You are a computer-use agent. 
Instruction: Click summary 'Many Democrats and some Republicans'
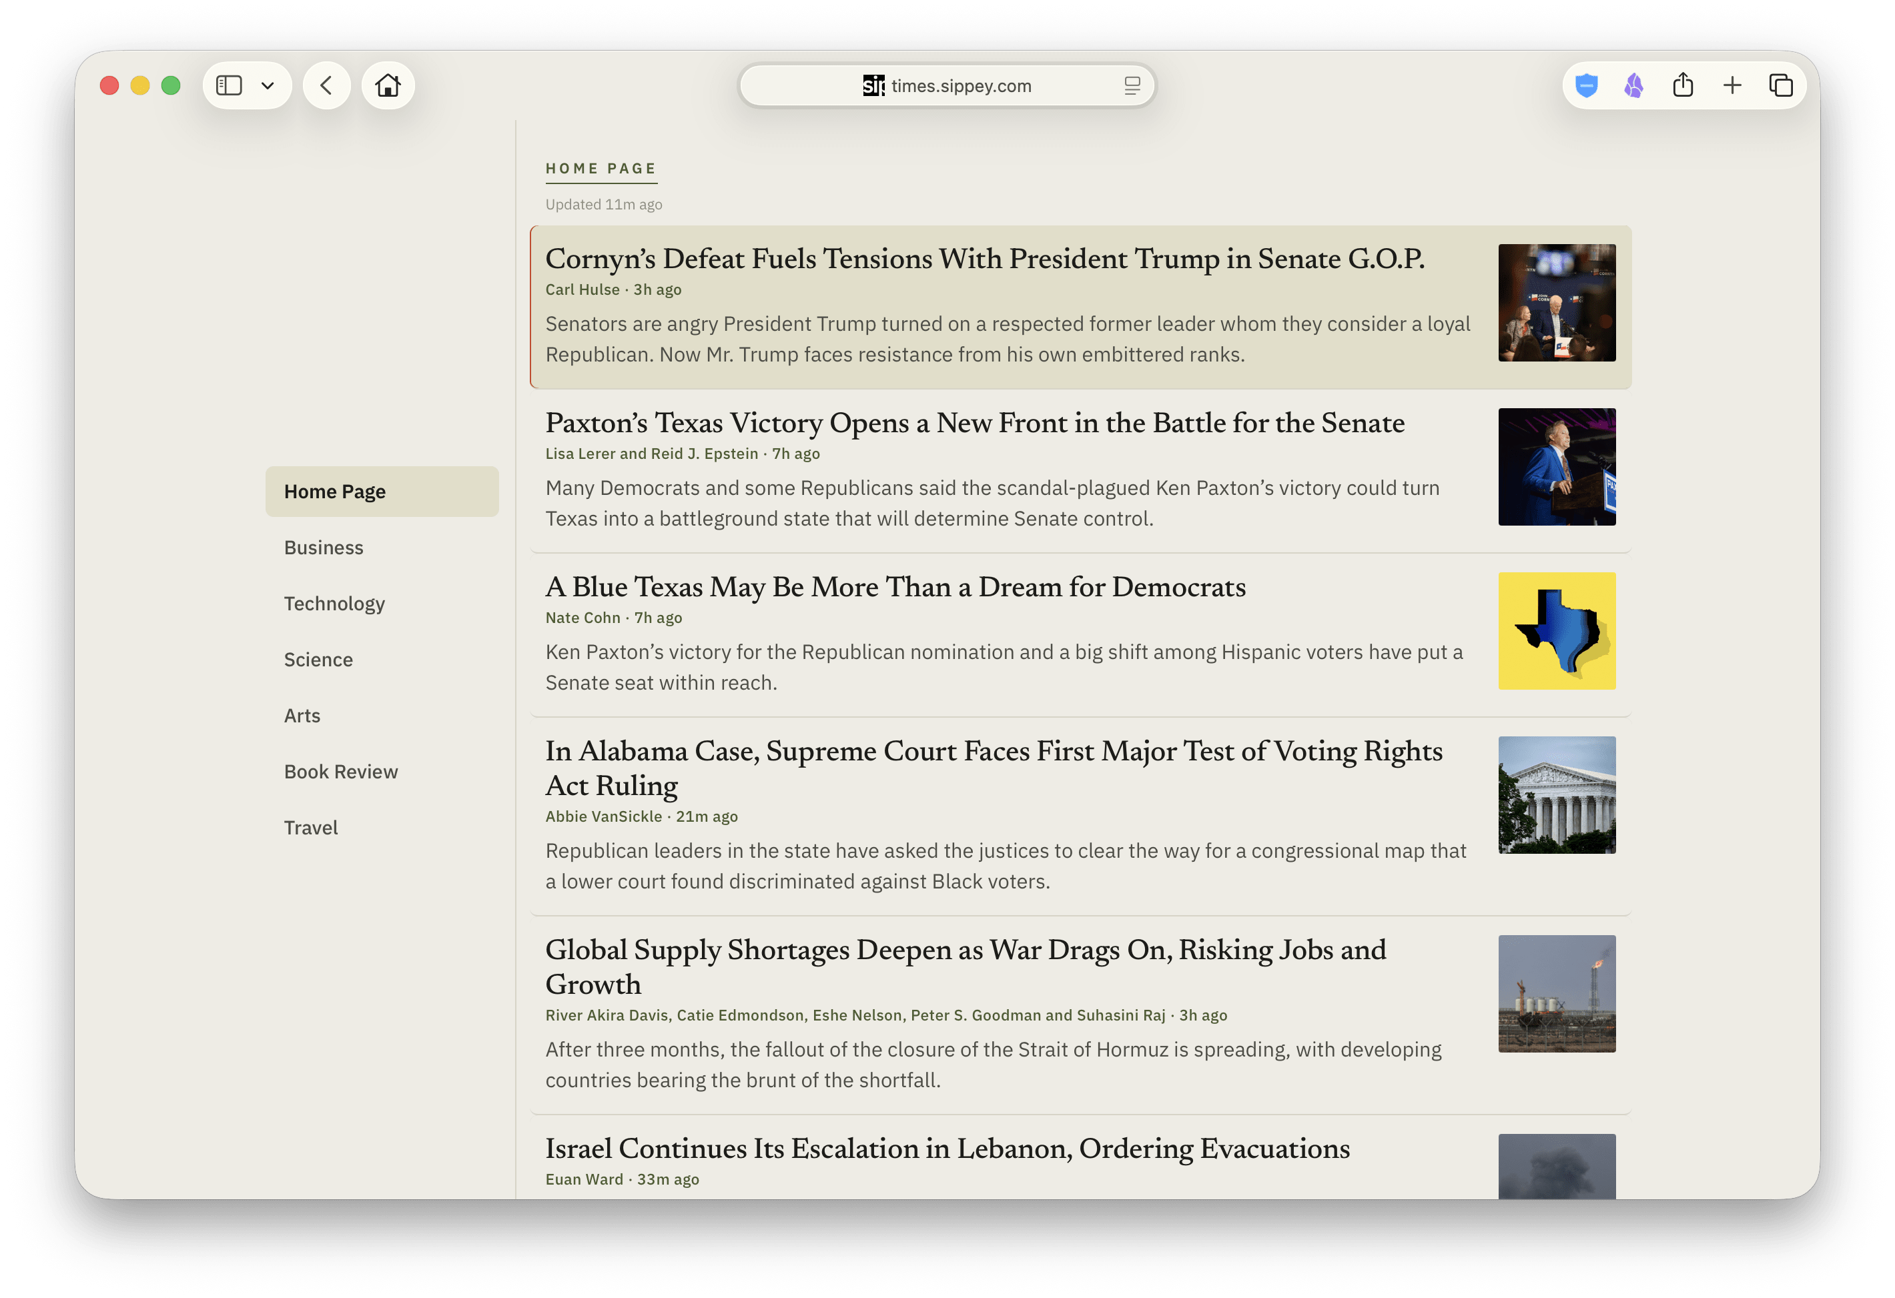(x=992, y=504)
